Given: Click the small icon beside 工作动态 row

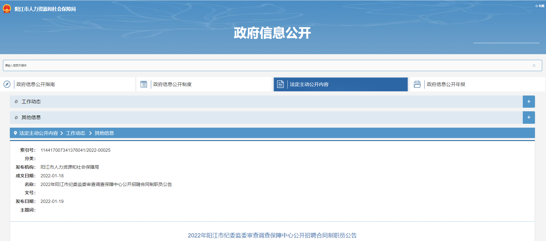Looking at the screenshot, I should pos(16,101).
